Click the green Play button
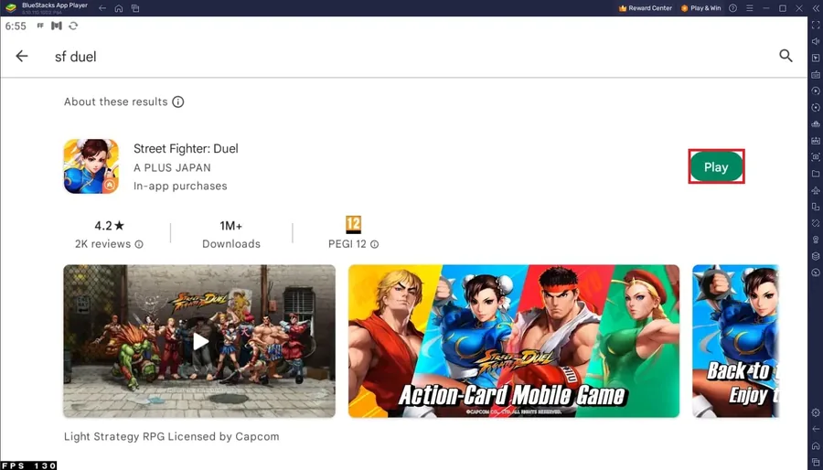This screenshot has height=470, width=823. tap(716, 166)
